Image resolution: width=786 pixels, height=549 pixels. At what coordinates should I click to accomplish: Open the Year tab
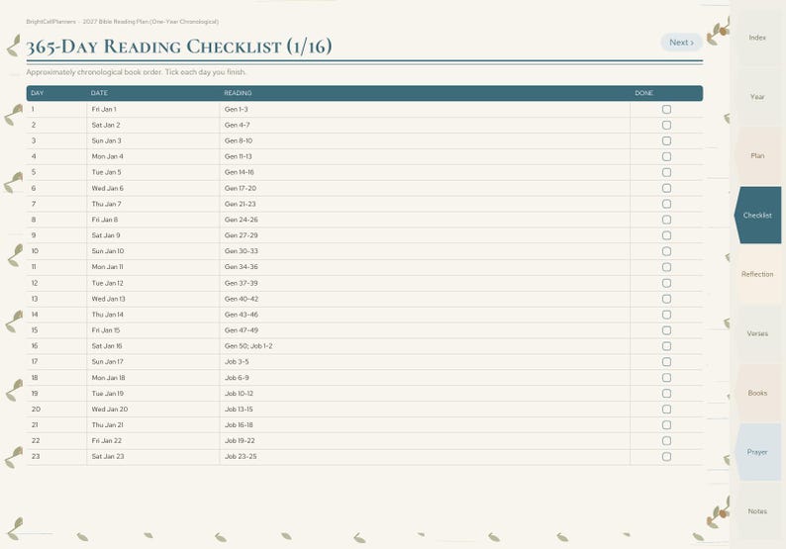(757, 97)
